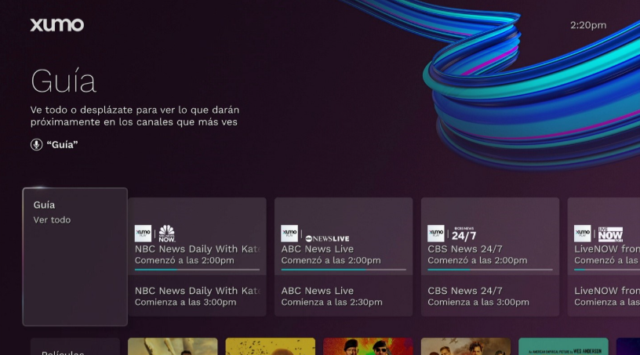This screenshot has height=355, width=640.
Task: Open the Wes Anderson film thumbnail
Action: click(563, 346)
